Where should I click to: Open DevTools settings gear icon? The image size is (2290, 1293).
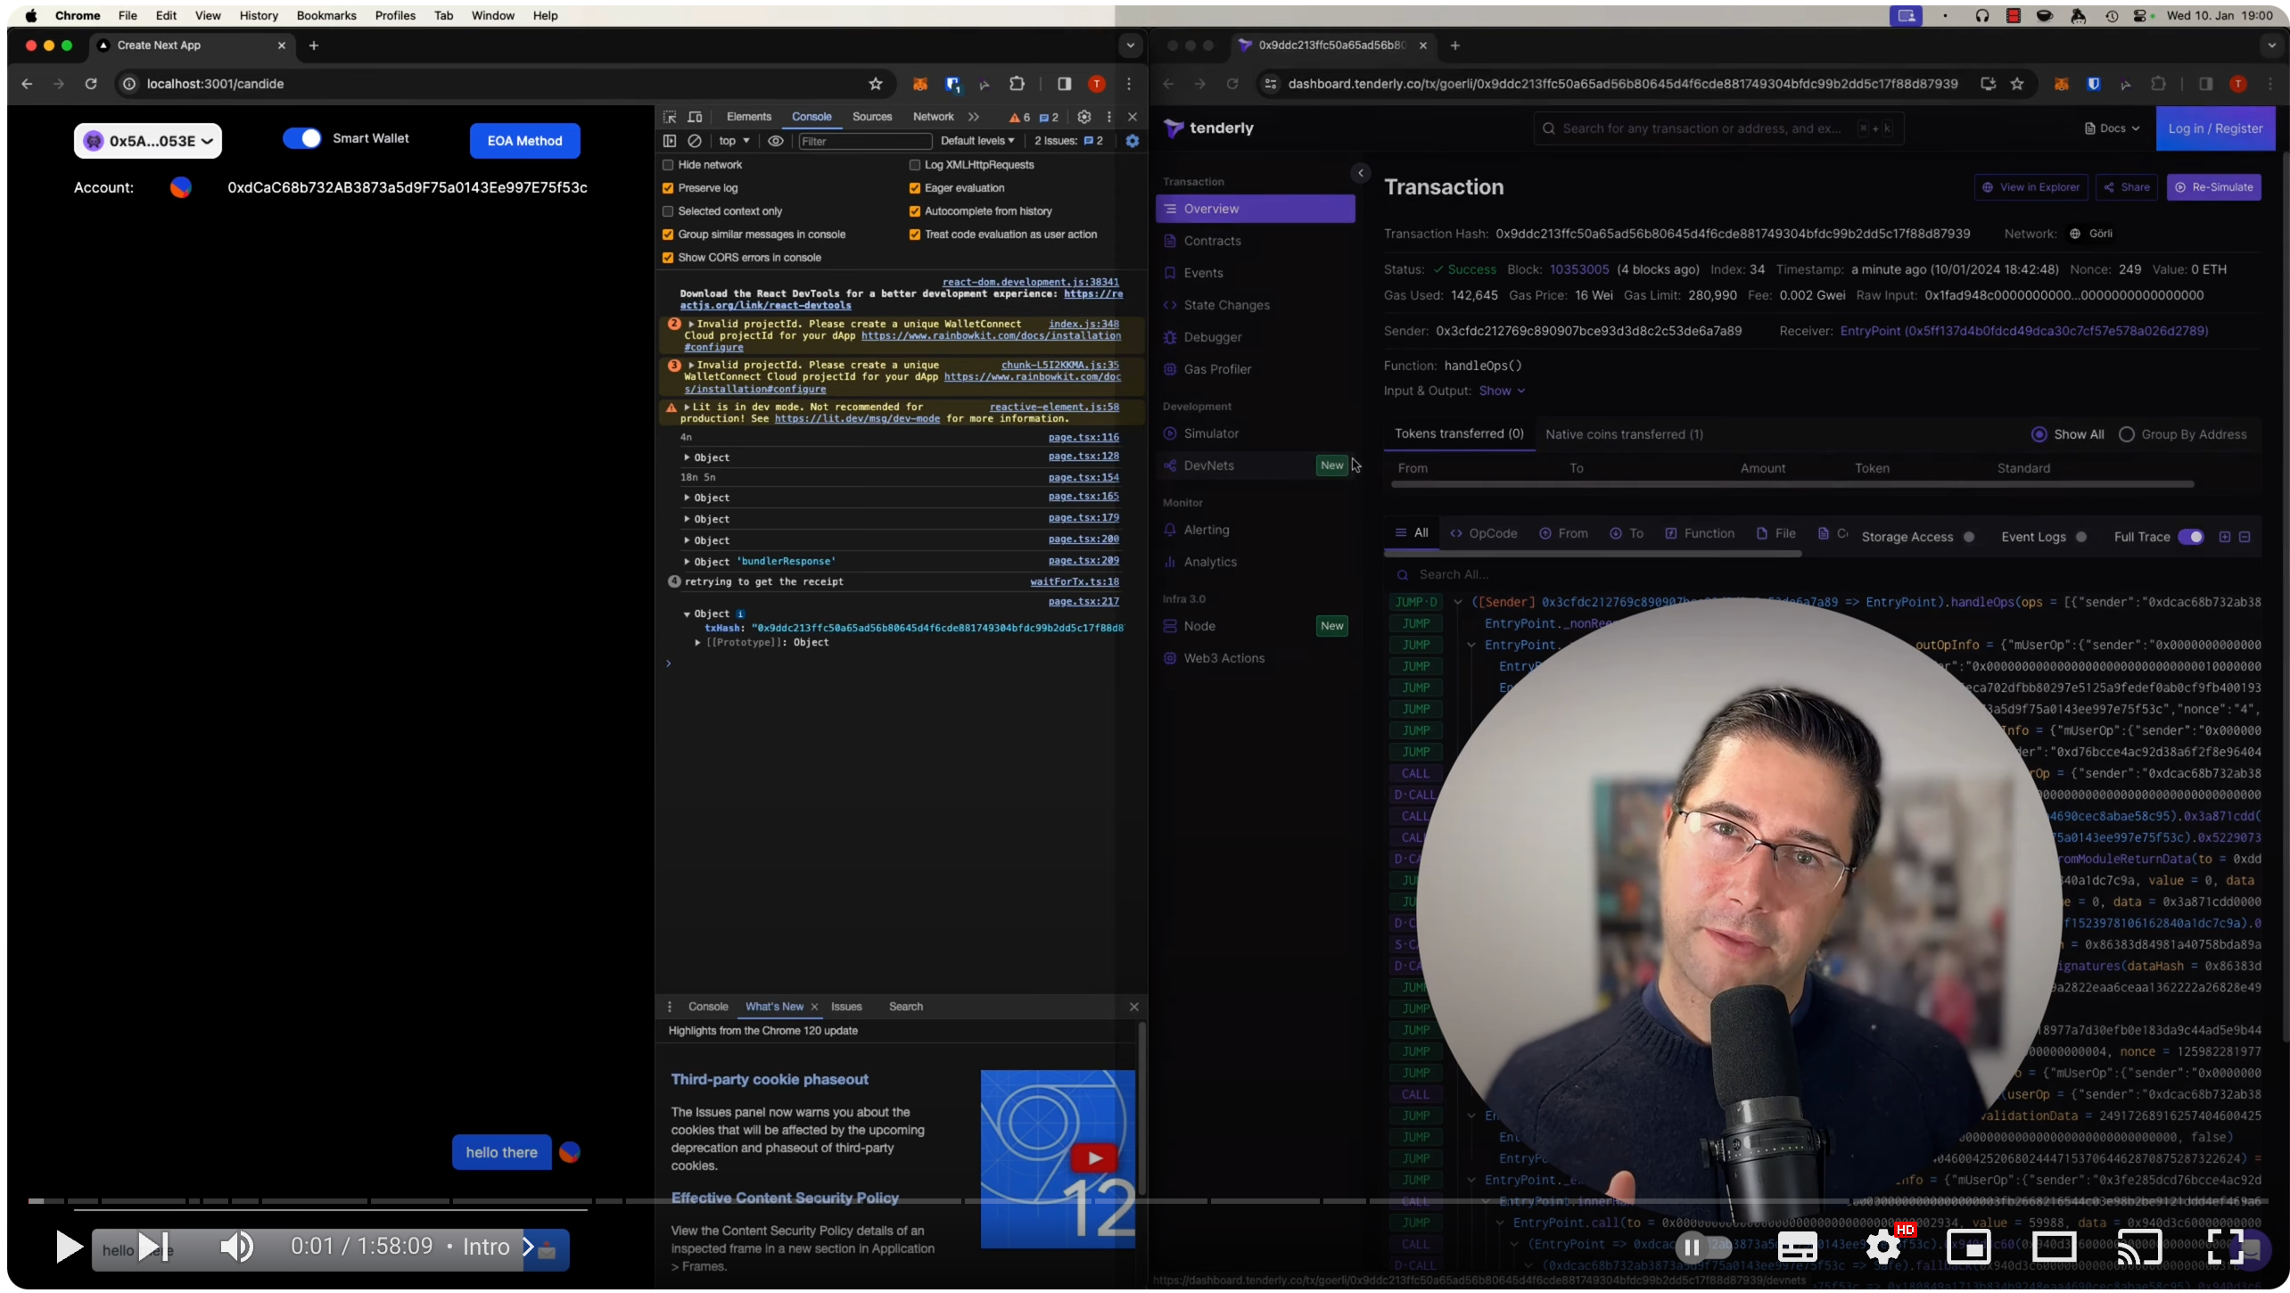pyautogui.click(x=1083, y=117)
